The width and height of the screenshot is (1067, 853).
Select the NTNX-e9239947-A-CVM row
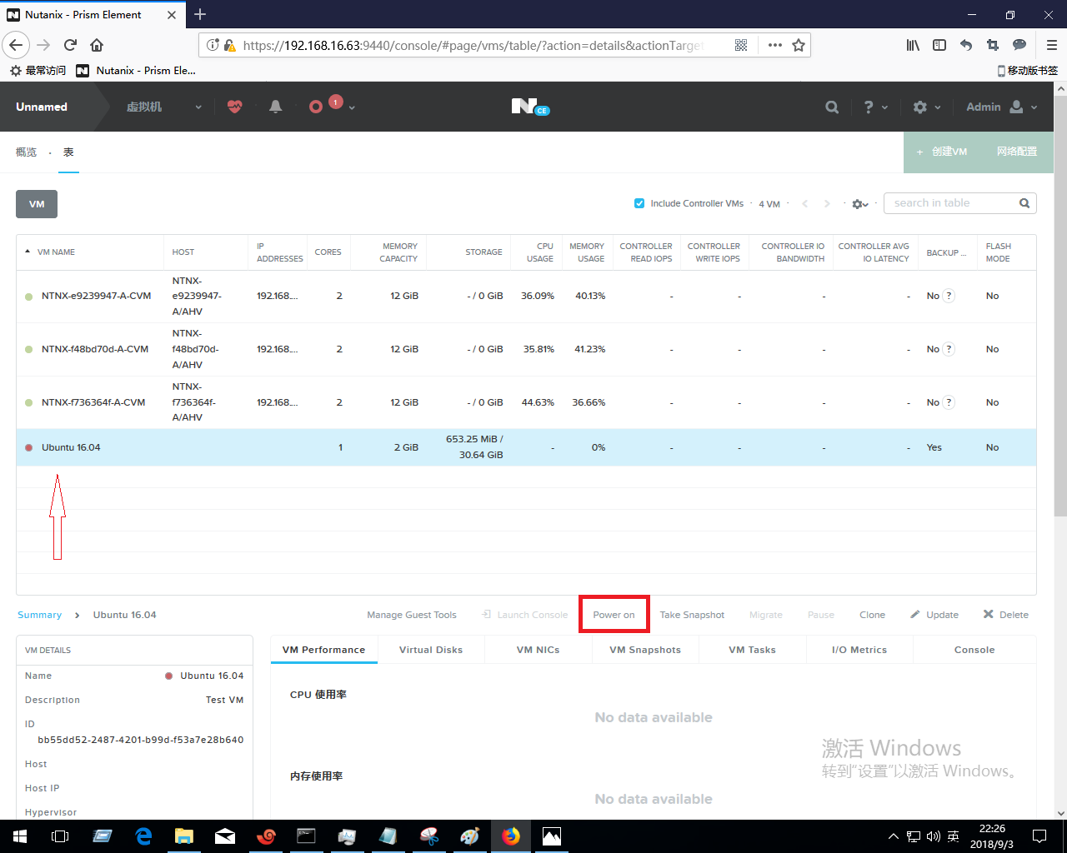coord(526,296)
